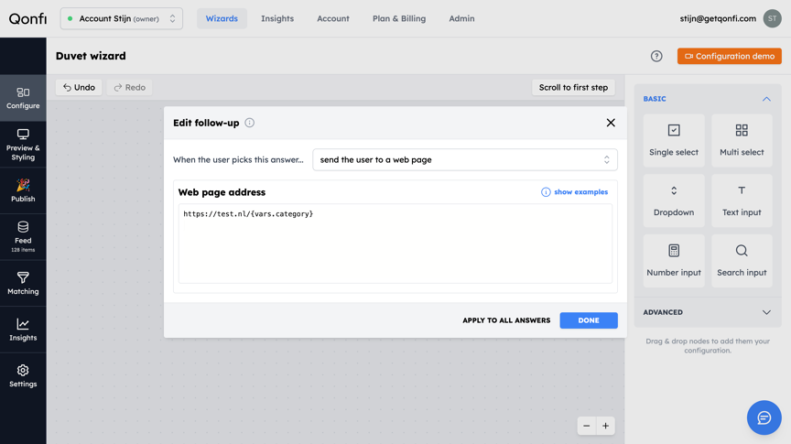
Task: Open the Configure sidebar section
Action: coord(23,98)
